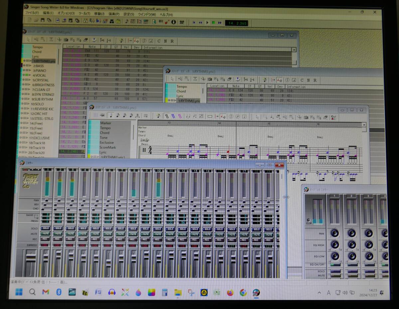
Task: Select the 2:BASS track in Step Editor list
Action: 38,66
